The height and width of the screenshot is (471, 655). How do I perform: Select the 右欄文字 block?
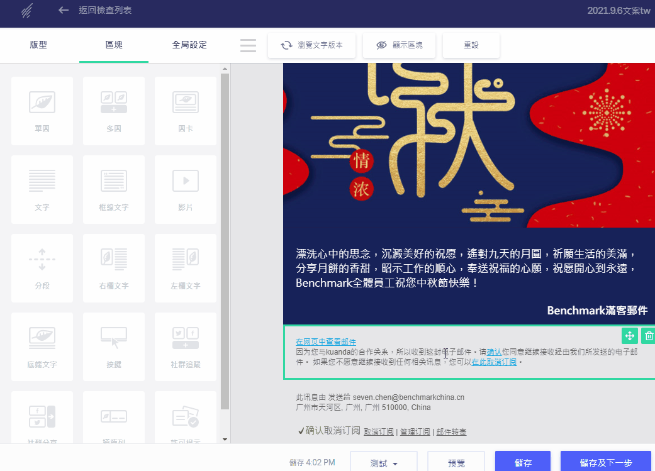tap(114, 268)
